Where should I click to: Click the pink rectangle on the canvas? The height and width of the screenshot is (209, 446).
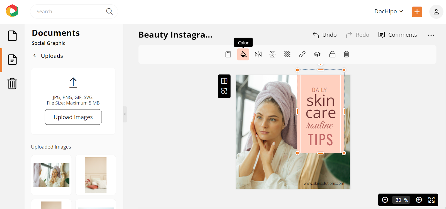pyautogui.click(x=321, y=114)
